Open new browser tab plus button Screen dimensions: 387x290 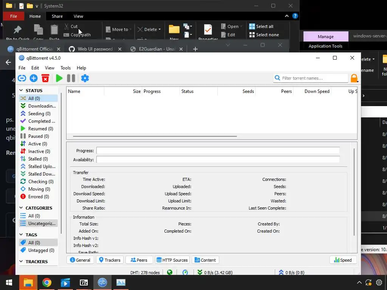pyautogui.click(x=195, y=49)
